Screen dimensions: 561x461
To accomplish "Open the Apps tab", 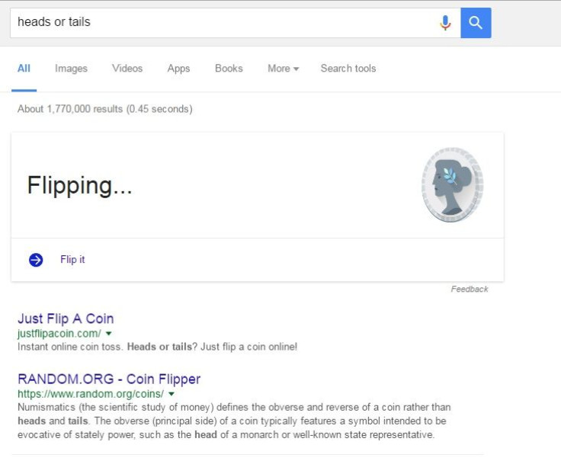I will (x=178, y=69).
